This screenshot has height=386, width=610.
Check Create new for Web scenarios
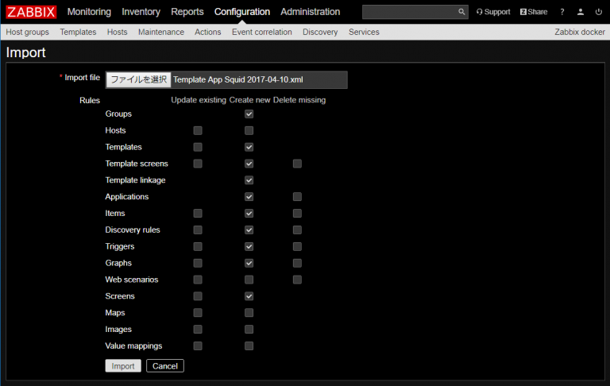tap(249, 280)
